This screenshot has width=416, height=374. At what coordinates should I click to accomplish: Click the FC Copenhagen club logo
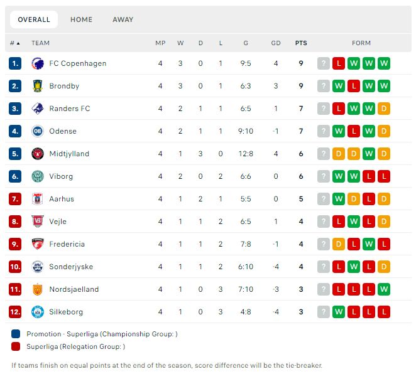38,63
